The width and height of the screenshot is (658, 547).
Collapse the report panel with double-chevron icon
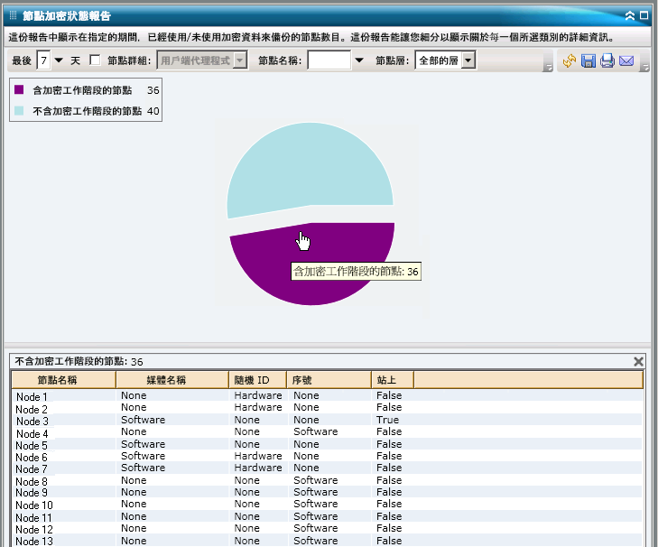click(x=630, y=15)
